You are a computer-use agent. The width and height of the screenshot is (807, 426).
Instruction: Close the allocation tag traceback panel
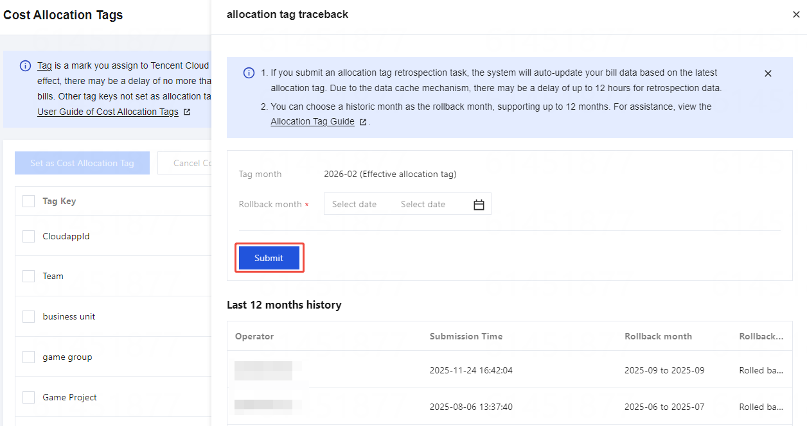tap(796, 15)
